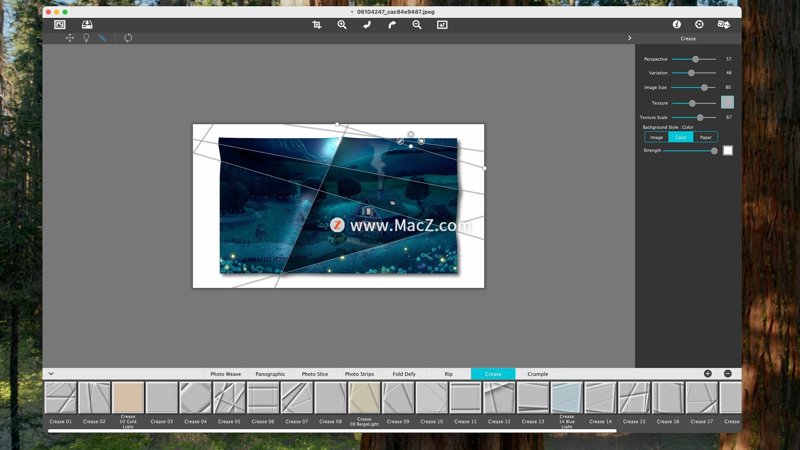Open image file toolbar icon
This screenshot has height=450, width=800.
(60, 25)
